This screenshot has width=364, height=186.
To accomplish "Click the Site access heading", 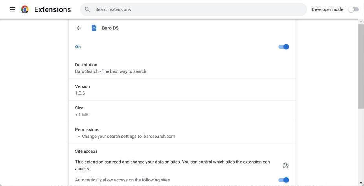I will tap(86, 151).
